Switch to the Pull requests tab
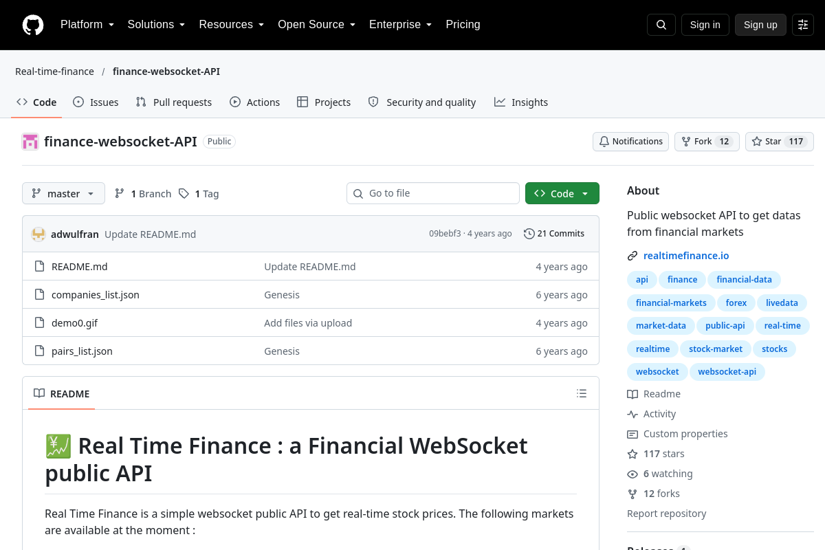Viewport: 825px width, 550px height. coord(174,102)
